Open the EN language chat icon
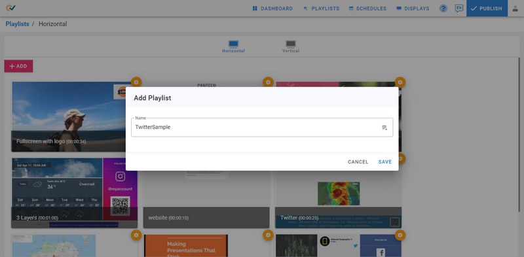The image size is (524, 257). 459,9
